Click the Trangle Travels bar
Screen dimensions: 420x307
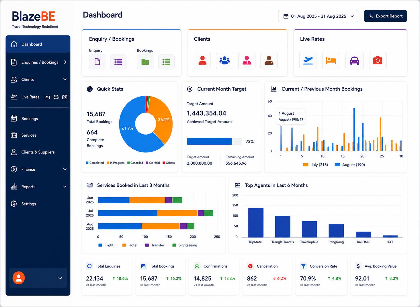[x=282, y=227]
